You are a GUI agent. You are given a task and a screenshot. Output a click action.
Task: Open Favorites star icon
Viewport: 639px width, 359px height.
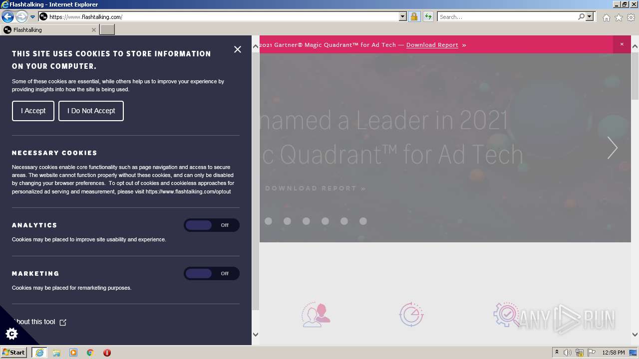click(x=619, y=17)
